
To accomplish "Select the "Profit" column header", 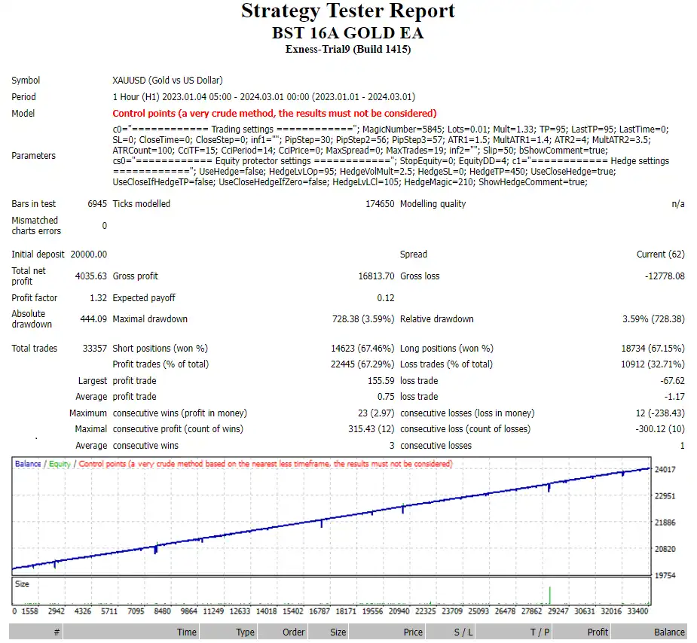I will pyautogui.click(x=598, y=632).
